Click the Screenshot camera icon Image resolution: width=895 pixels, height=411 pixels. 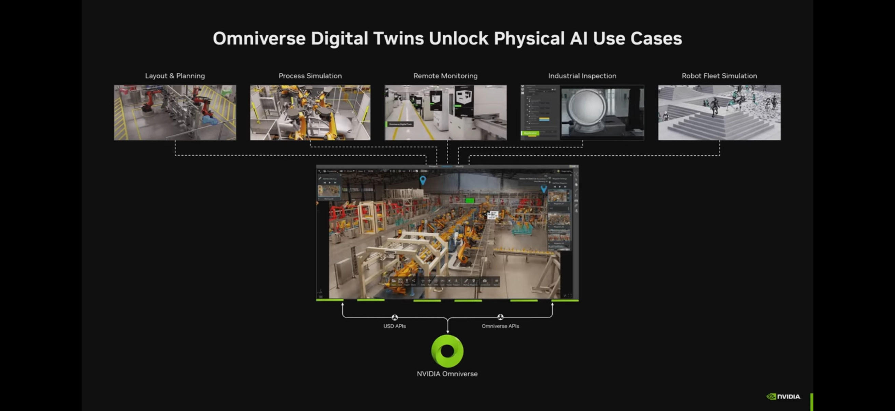485,281
